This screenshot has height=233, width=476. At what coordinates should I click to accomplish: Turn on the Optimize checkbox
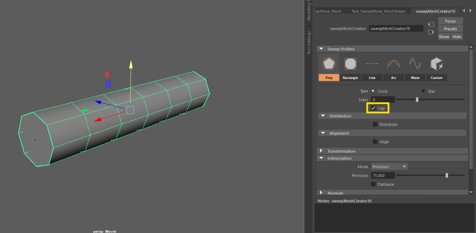pos(374,184)
